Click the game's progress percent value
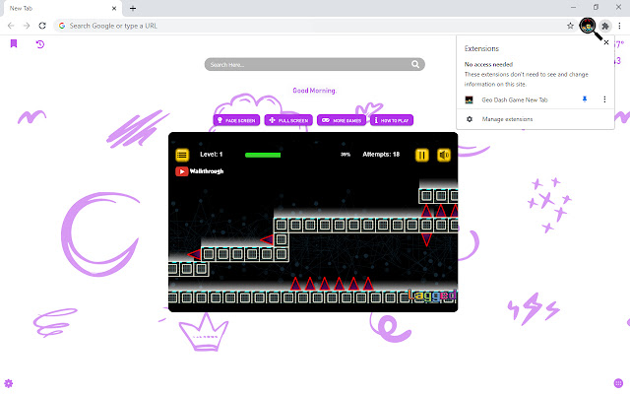 346,155
